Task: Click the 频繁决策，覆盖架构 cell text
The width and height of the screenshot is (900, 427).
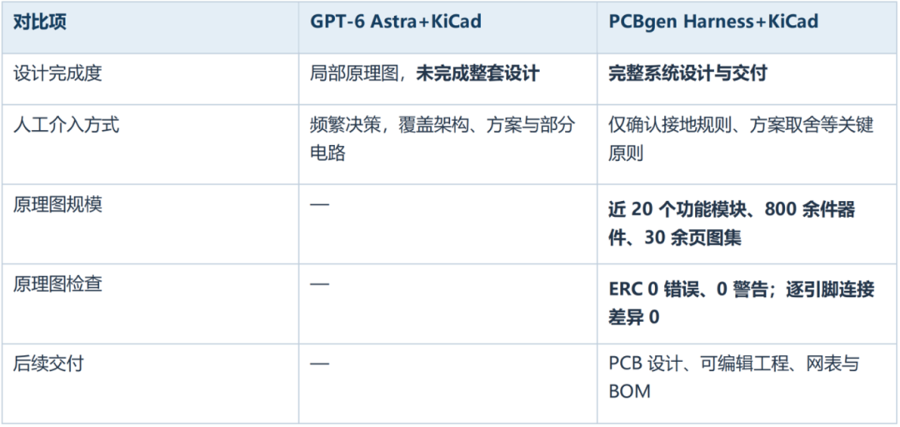Action: point(442,139)
